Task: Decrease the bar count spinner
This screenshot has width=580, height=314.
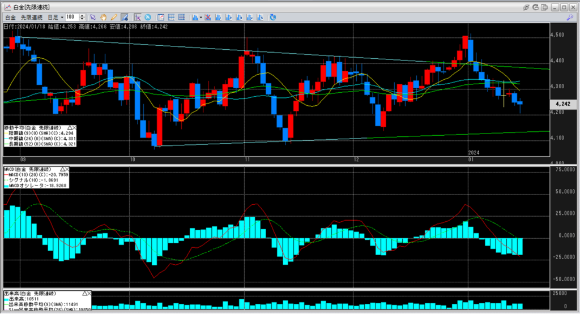Action: pyautogui.click(x=82, y=19)
